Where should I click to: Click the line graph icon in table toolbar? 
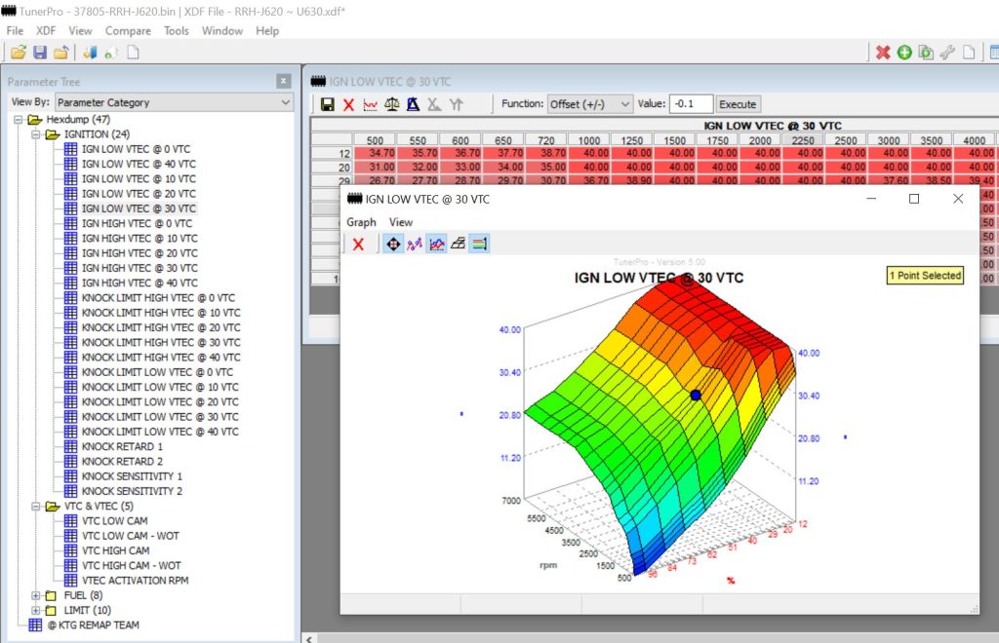pyautogui.click(x=370, y=104)
